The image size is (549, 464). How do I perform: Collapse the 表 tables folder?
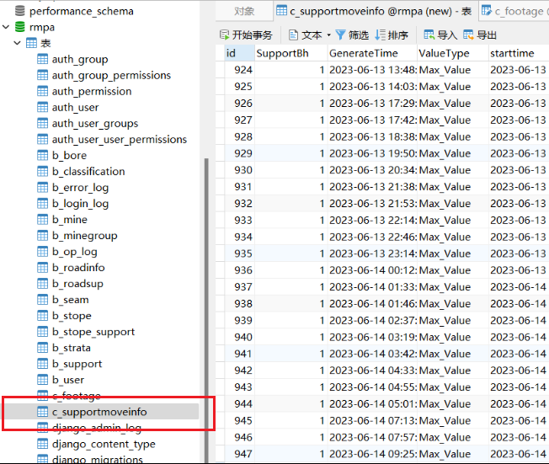pos(17,43)
